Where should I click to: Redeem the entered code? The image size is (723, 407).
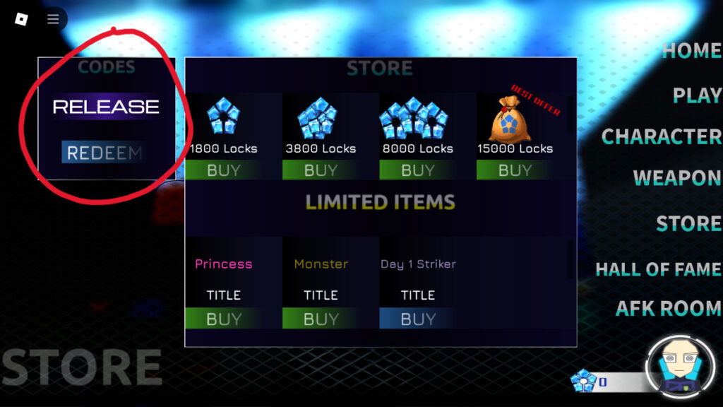[x=104, y=153]
